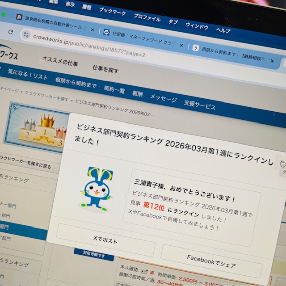The height and width of the screenshot is (286, 286).
Task: Open the プロファイル menu
Action: [x=147, y=18]
